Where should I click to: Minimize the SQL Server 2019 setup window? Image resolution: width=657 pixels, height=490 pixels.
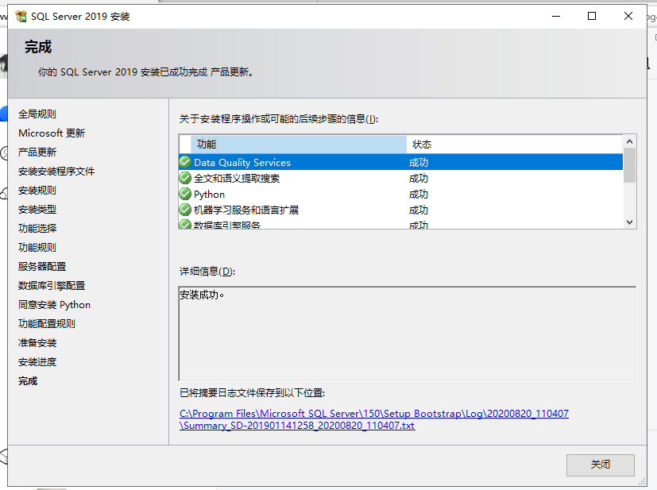click(556, 17)
